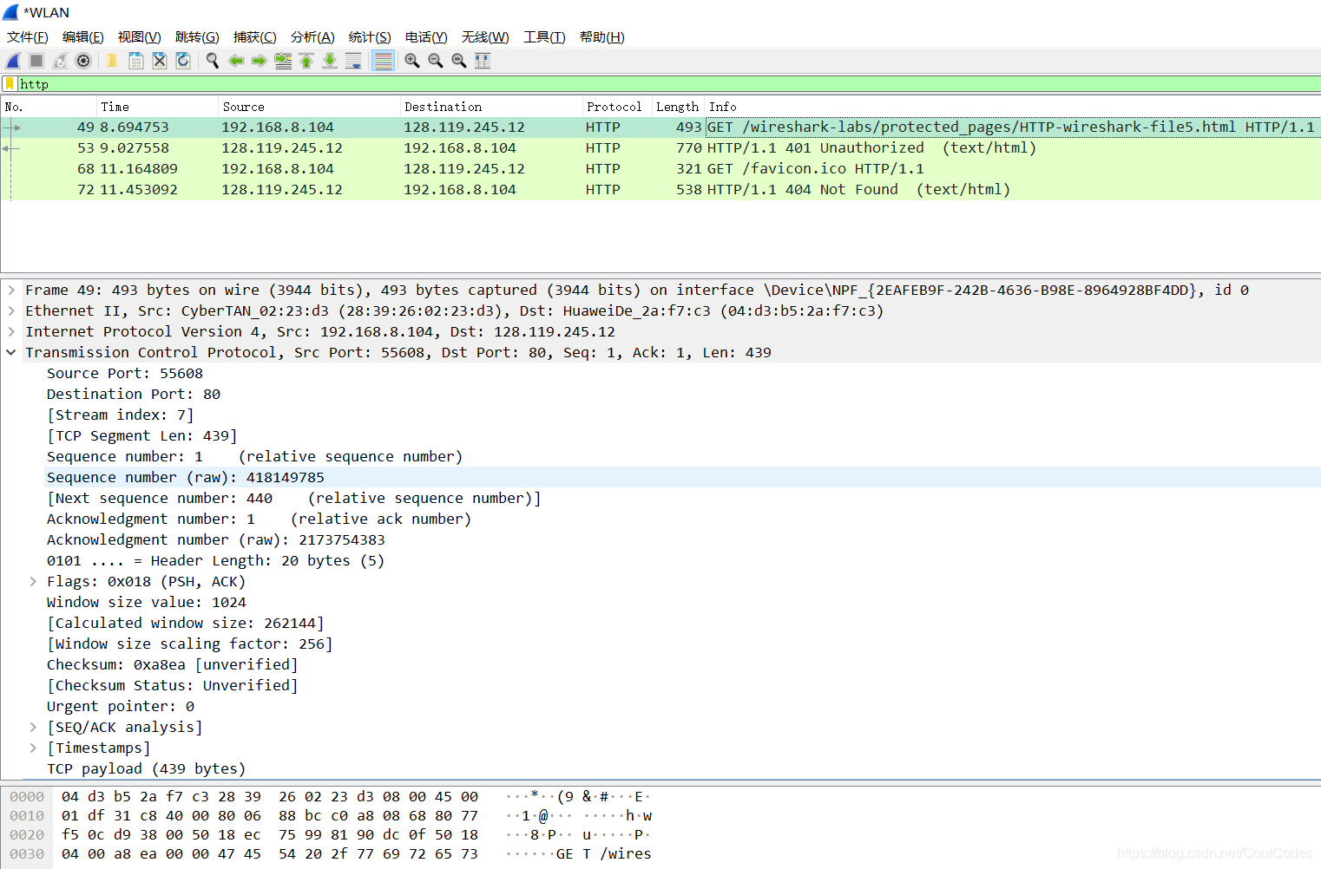
Task: Expand the Ethernet II tree node
Action: [x=11, y=310]
